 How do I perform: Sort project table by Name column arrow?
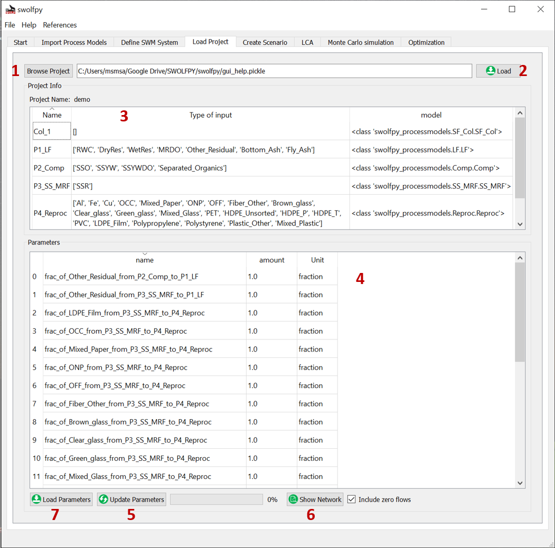pos(52,109)
